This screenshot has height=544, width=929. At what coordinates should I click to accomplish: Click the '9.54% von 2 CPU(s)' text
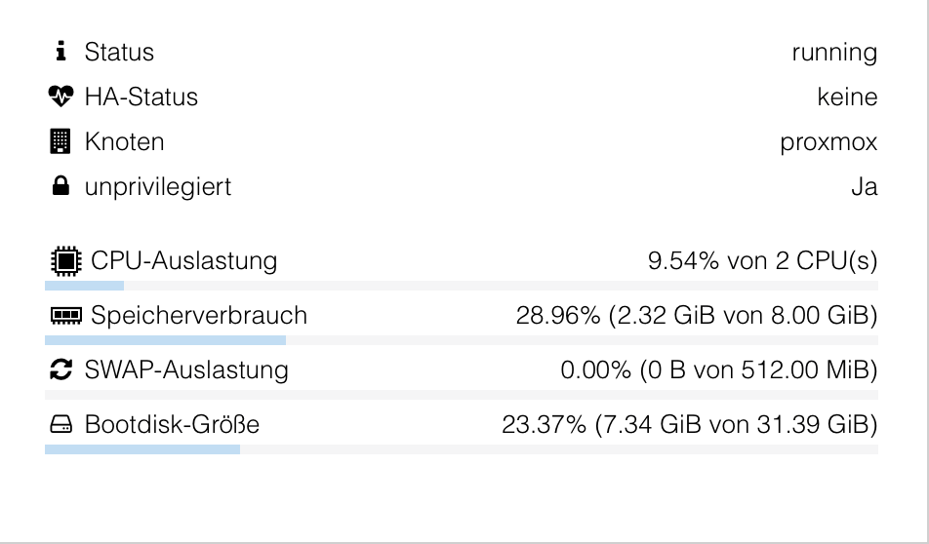[762, 261]
